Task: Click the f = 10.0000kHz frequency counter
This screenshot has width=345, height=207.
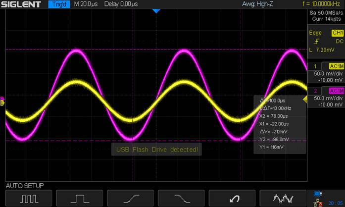Action: [321, 4]
